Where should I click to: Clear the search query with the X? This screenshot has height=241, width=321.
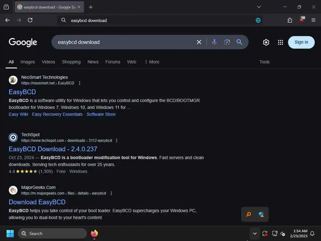click(199, 42)
